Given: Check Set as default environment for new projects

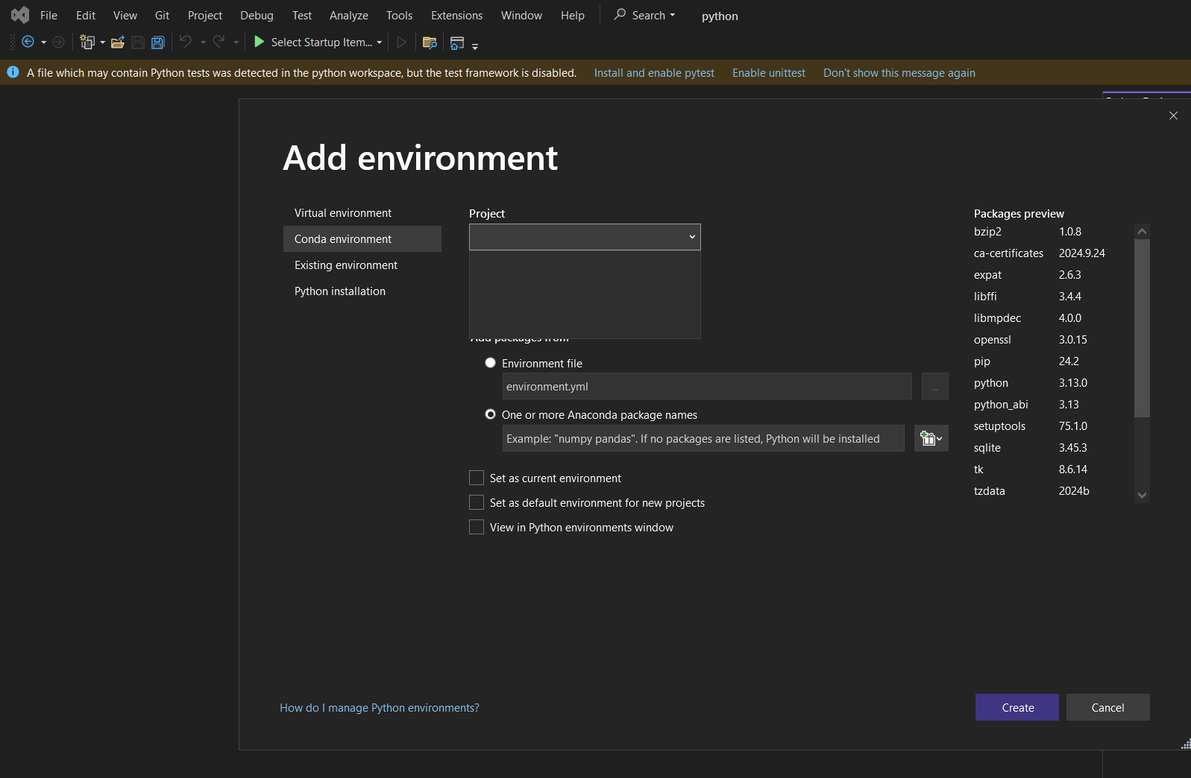Looking at the screenshot, I should coord(477,502).
